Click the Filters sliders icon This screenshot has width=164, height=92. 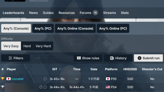10,58
